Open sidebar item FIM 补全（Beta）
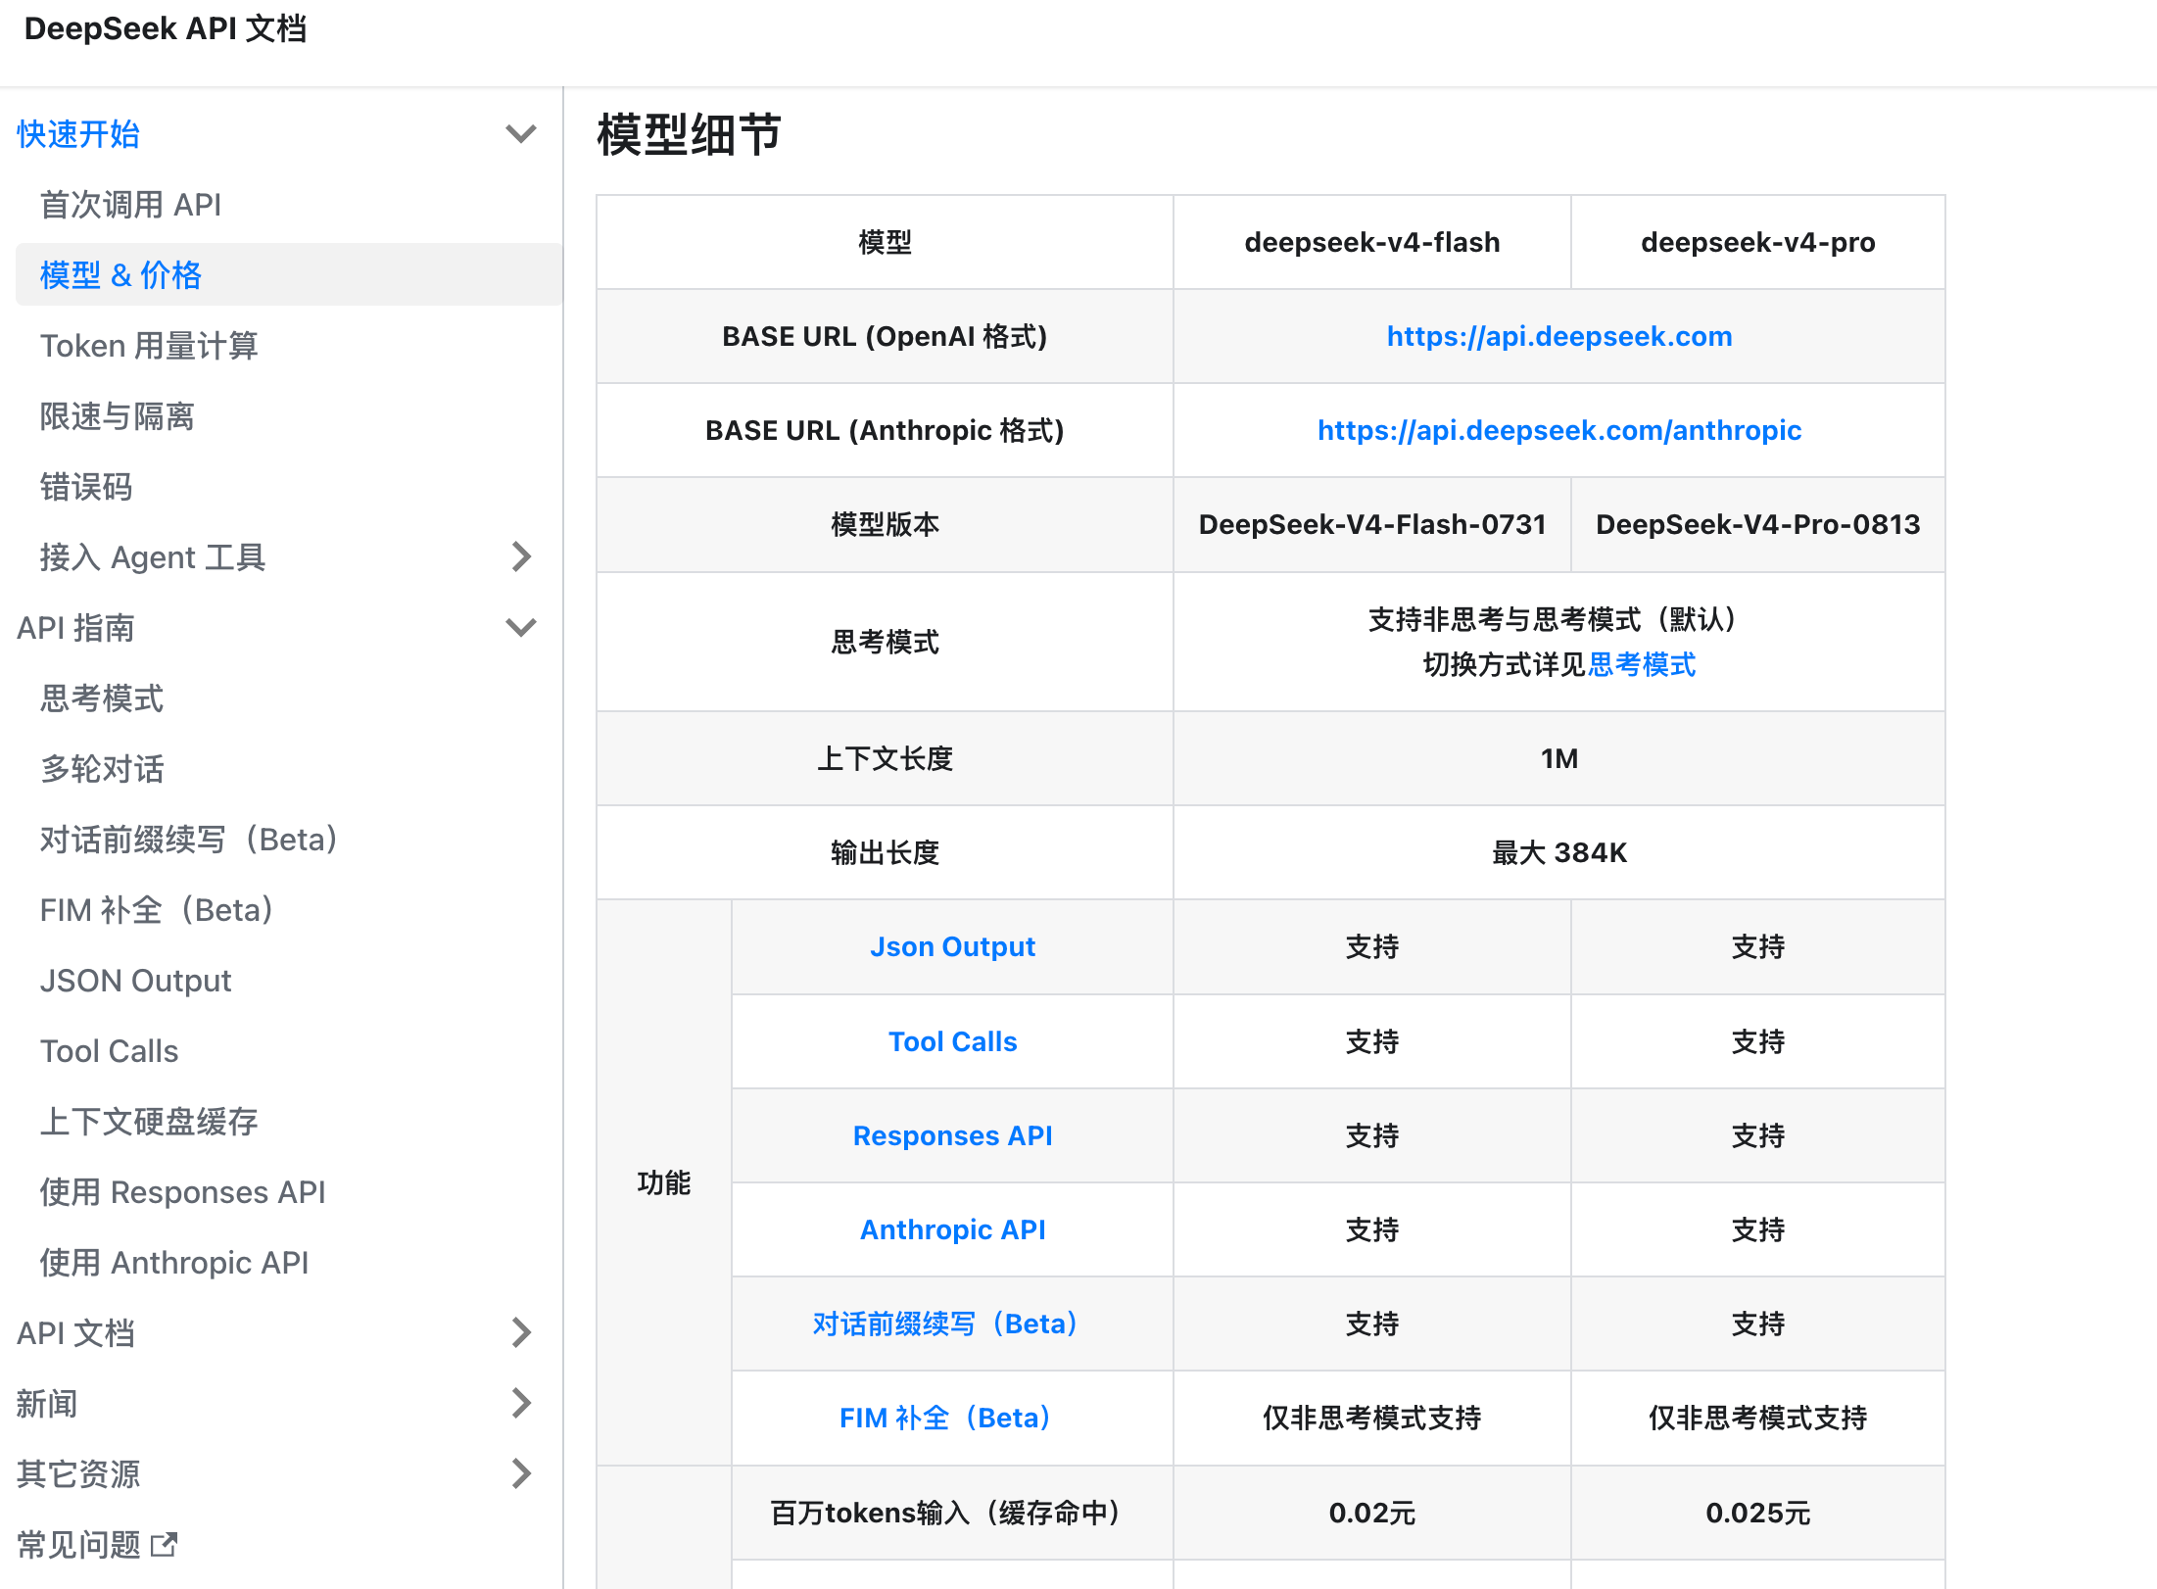Viewport: 2157px width, 1589px height. (x=157, y=910)
